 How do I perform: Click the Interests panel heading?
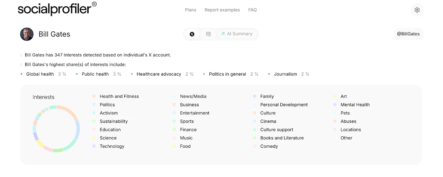(44, 97)
